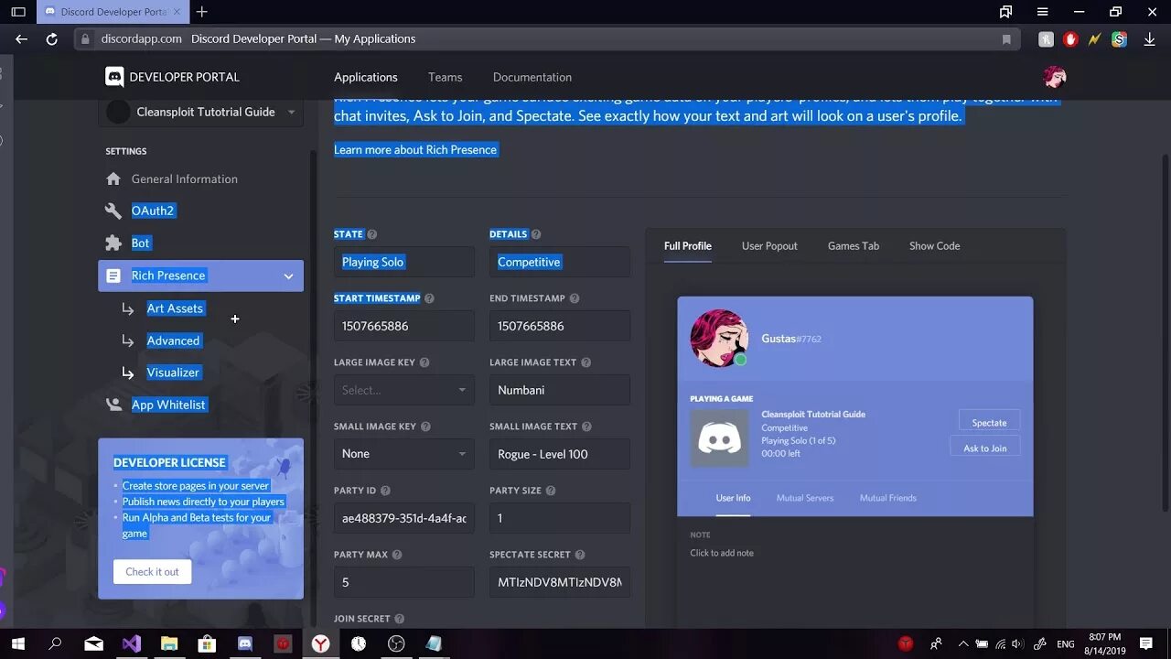
Task: Click help icon beside LARGE IMAGE KEY
Action: tap(424, 362)
